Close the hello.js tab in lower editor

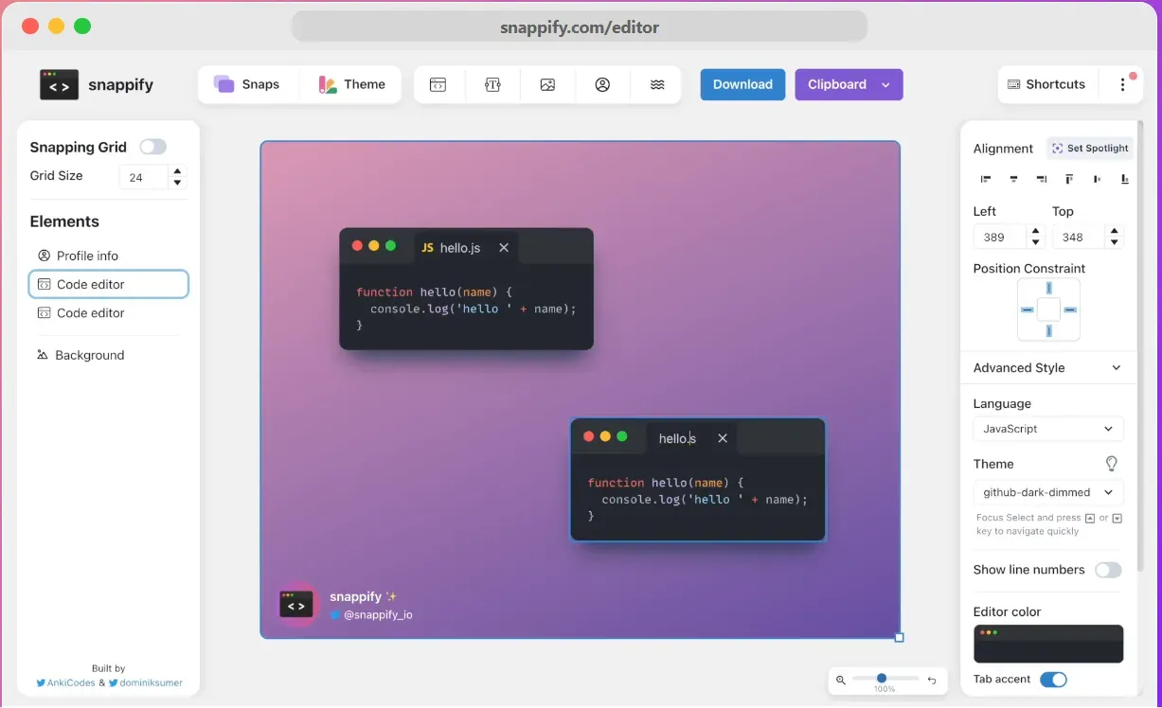click(x=723, y=438)
